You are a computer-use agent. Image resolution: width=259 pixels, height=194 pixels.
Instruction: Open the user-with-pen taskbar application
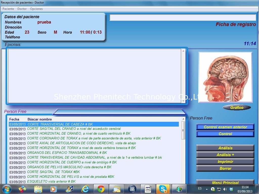tap(69, 189)
